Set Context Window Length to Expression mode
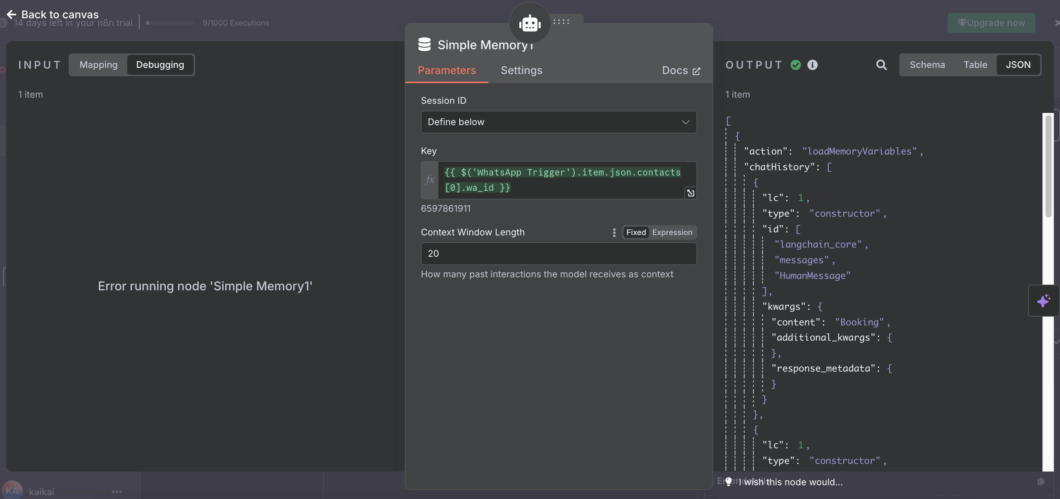 672,232
